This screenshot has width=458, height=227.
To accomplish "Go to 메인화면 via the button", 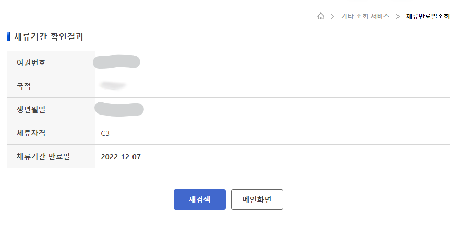I will click(257, 199).
